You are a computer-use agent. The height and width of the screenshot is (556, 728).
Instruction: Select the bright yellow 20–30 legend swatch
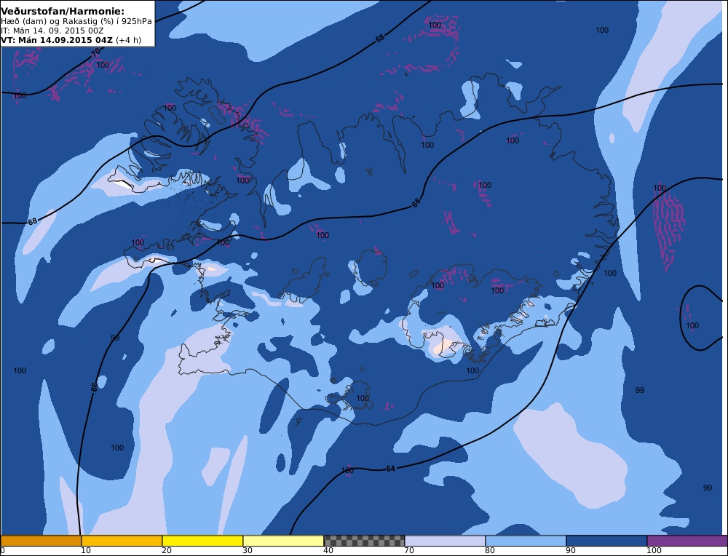pos(202,541)
